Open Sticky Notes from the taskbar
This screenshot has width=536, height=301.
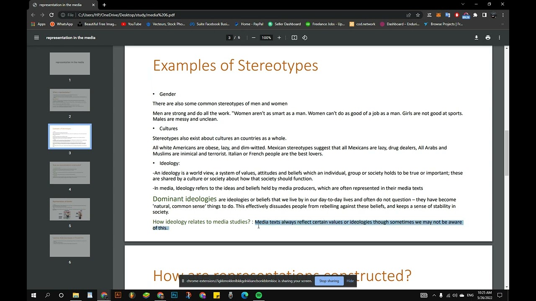[216, 295]
